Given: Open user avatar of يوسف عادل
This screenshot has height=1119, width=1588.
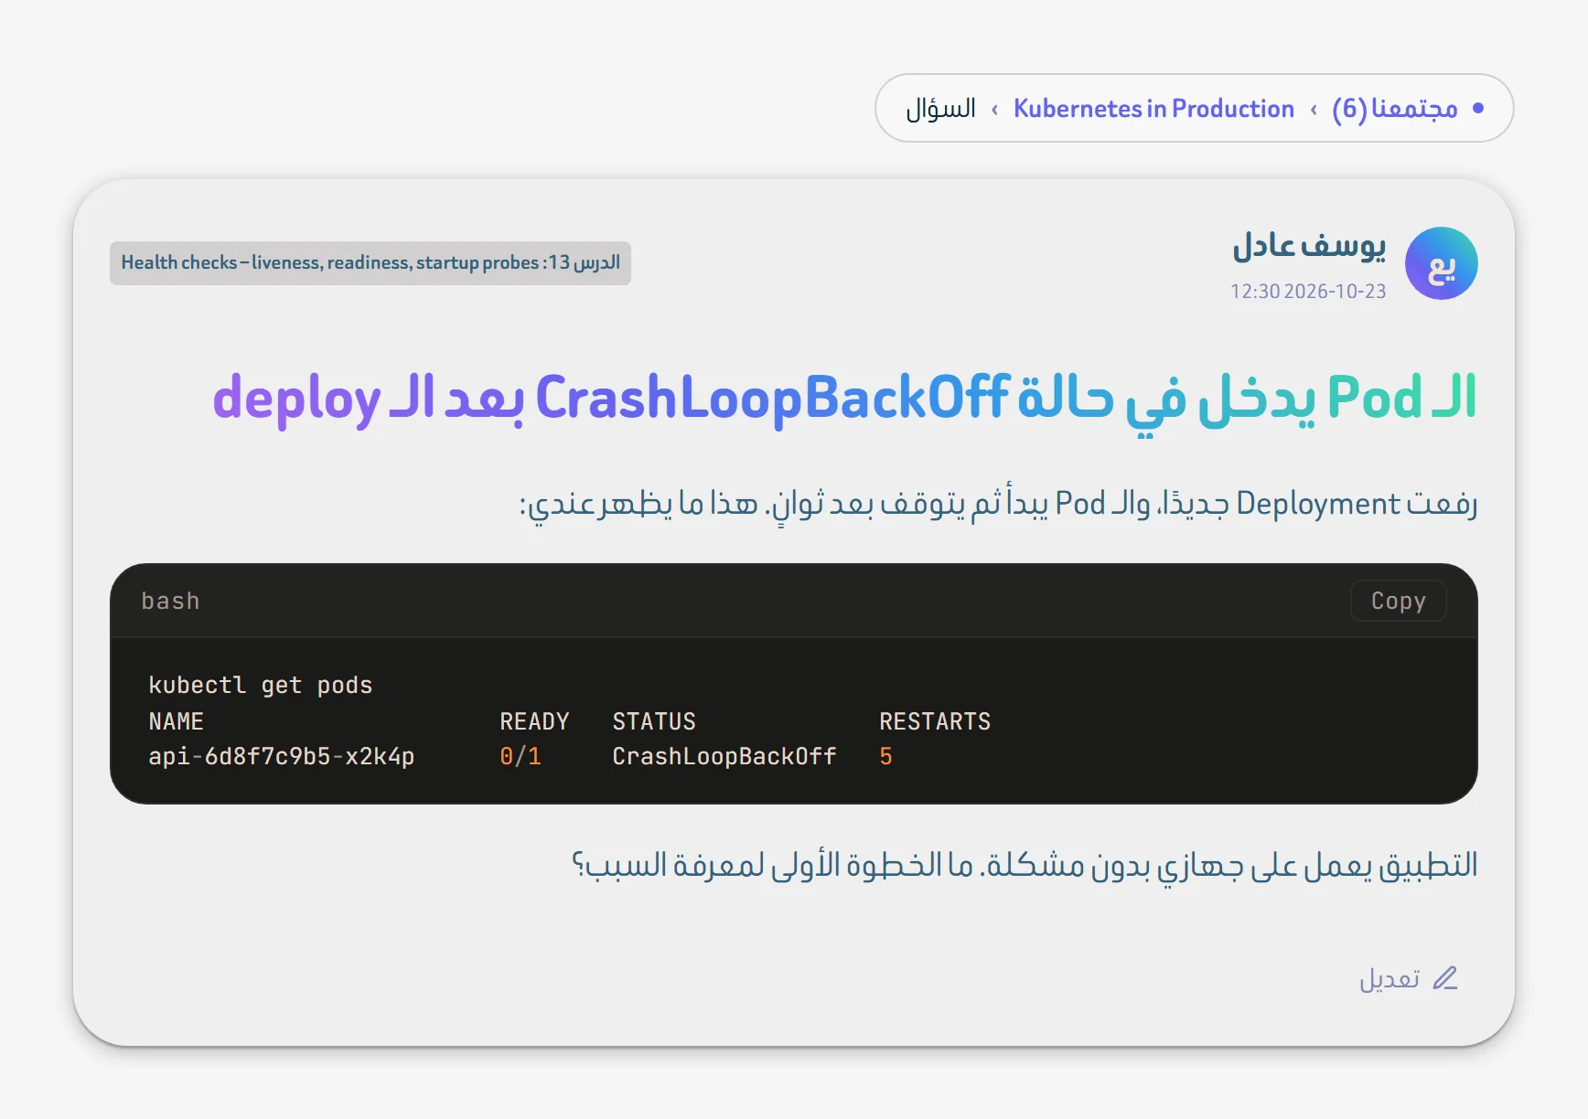Looking at the screenshot, I should 1442,263.
